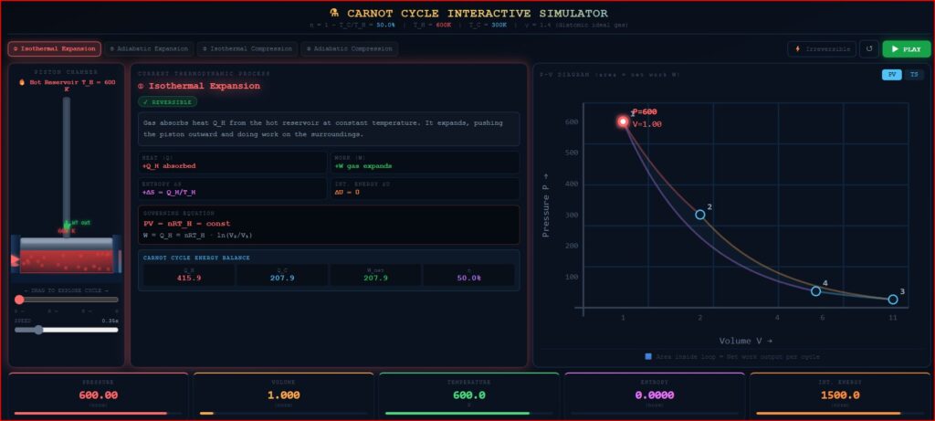Screen dimensions: 935x421
Task: Click the flame icon beside Hot Reservoir
Action: point(22,82)
